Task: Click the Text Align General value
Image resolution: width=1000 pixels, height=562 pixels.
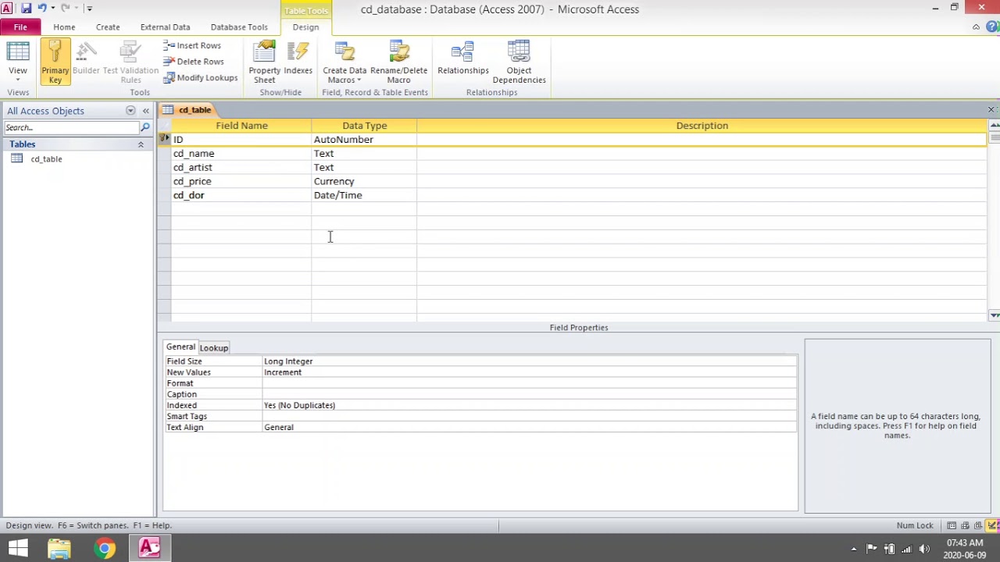Action: pos(529,427)
